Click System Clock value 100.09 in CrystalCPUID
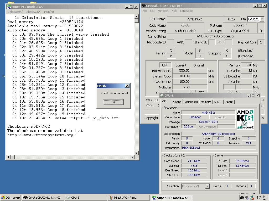 181,76
